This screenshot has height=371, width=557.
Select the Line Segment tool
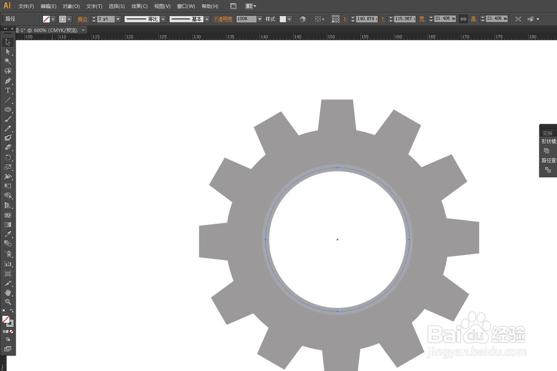[x=8, y=100]
